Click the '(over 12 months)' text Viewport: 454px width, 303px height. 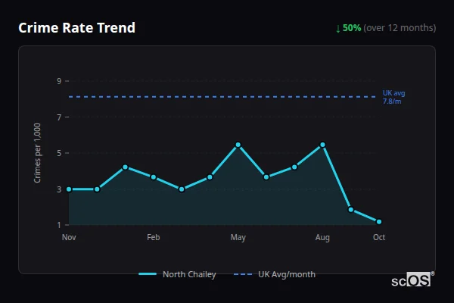pyautogui.click(x=400, y=28)
